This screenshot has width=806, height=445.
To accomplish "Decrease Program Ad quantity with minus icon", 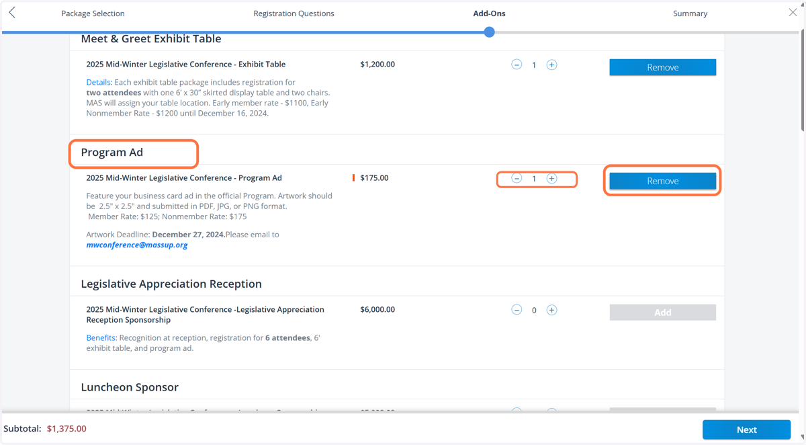I will coord(517,178).
